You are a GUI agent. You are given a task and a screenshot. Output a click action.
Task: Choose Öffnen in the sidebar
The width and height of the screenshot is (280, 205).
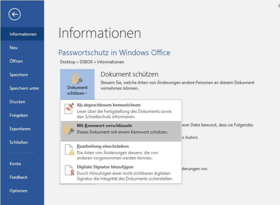tap(22, 61)
